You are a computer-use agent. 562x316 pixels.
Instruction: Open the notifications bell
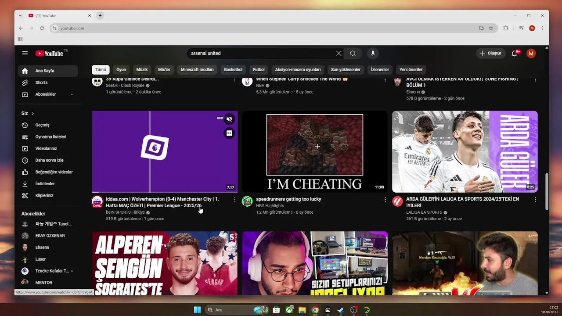point(515,53)
